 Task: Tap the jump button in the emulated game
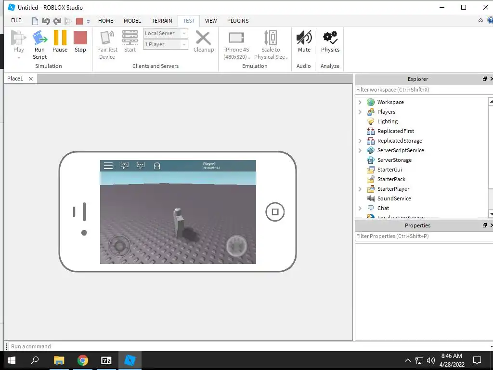click(236, 246)
